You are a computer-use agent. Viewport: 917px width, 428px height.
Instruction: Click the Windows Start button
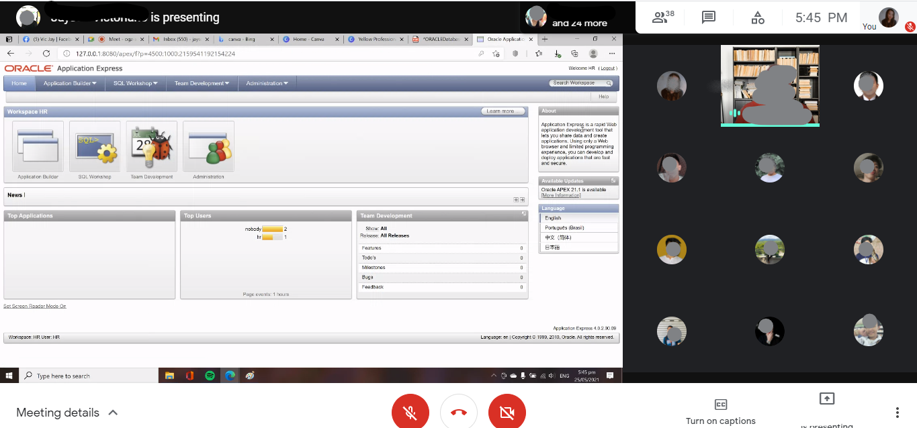(9, 376)
